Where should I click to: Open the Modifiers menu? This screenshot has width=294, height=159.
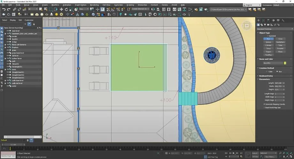[x=55, y=5]
